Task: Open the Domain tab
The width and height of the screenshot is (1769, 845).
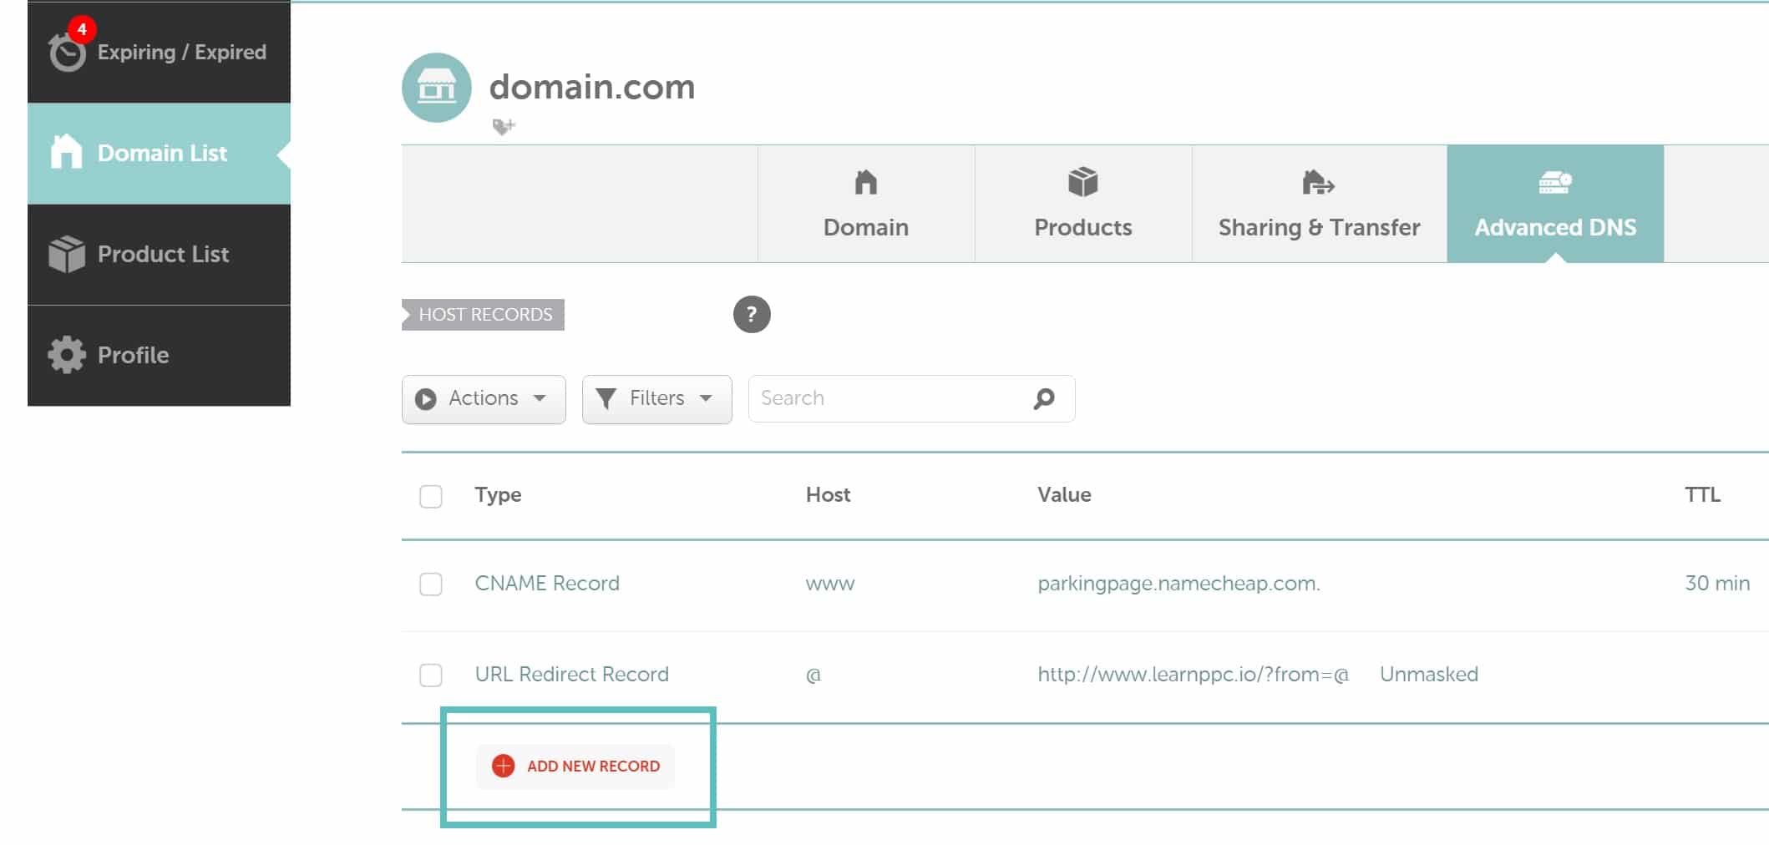Action: click(865, 204)
